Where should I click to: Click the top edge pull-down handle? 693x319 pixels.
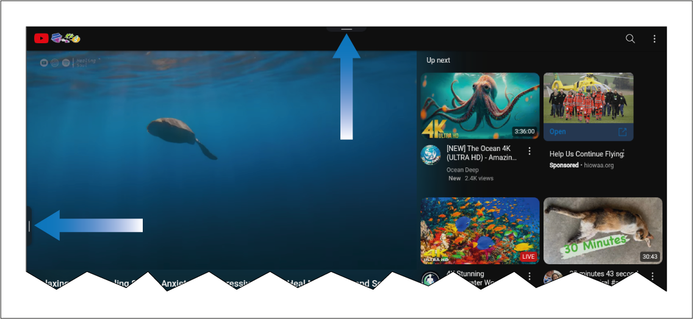(x=346, y=29)
